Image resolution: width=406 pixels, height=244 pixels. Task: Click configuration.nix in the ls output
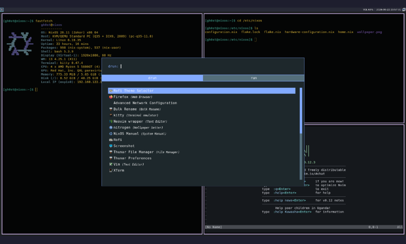coord(221,32)
